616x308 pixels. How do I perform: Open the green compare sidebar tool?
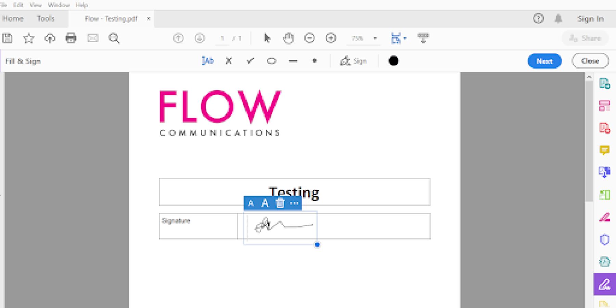point(605,195)
